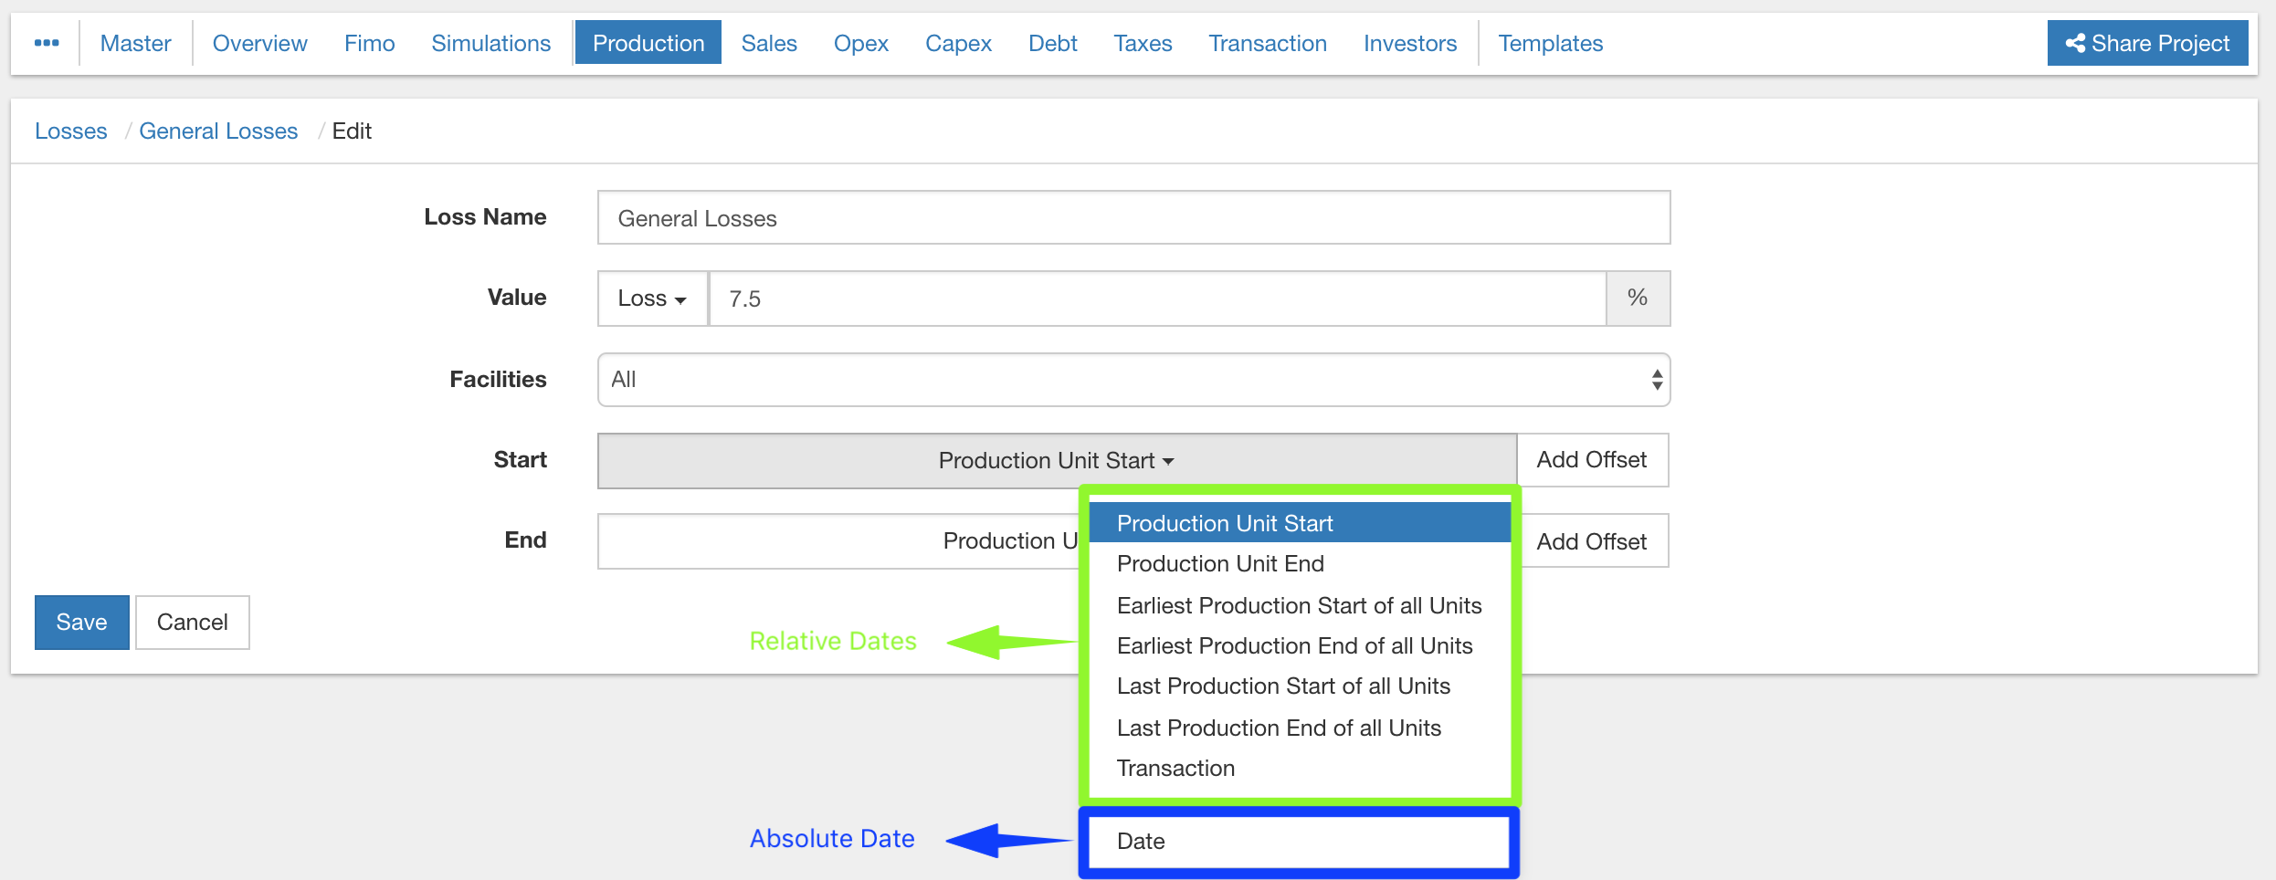Navigate to Losses breadcrumb link

pyautogui.click(x=71, y=131)
